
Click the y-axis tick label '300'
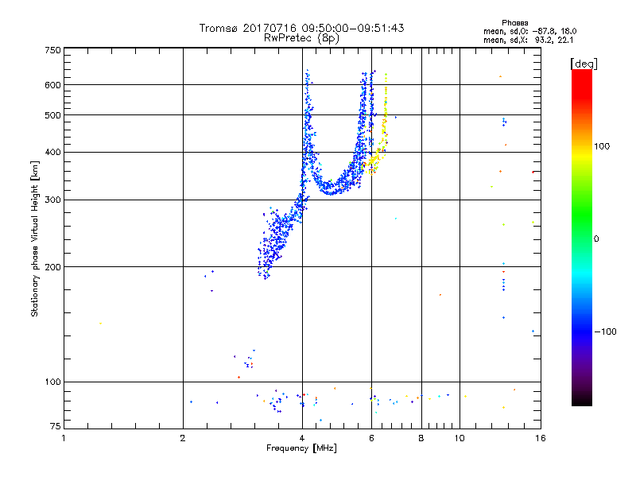click(52, 200)
